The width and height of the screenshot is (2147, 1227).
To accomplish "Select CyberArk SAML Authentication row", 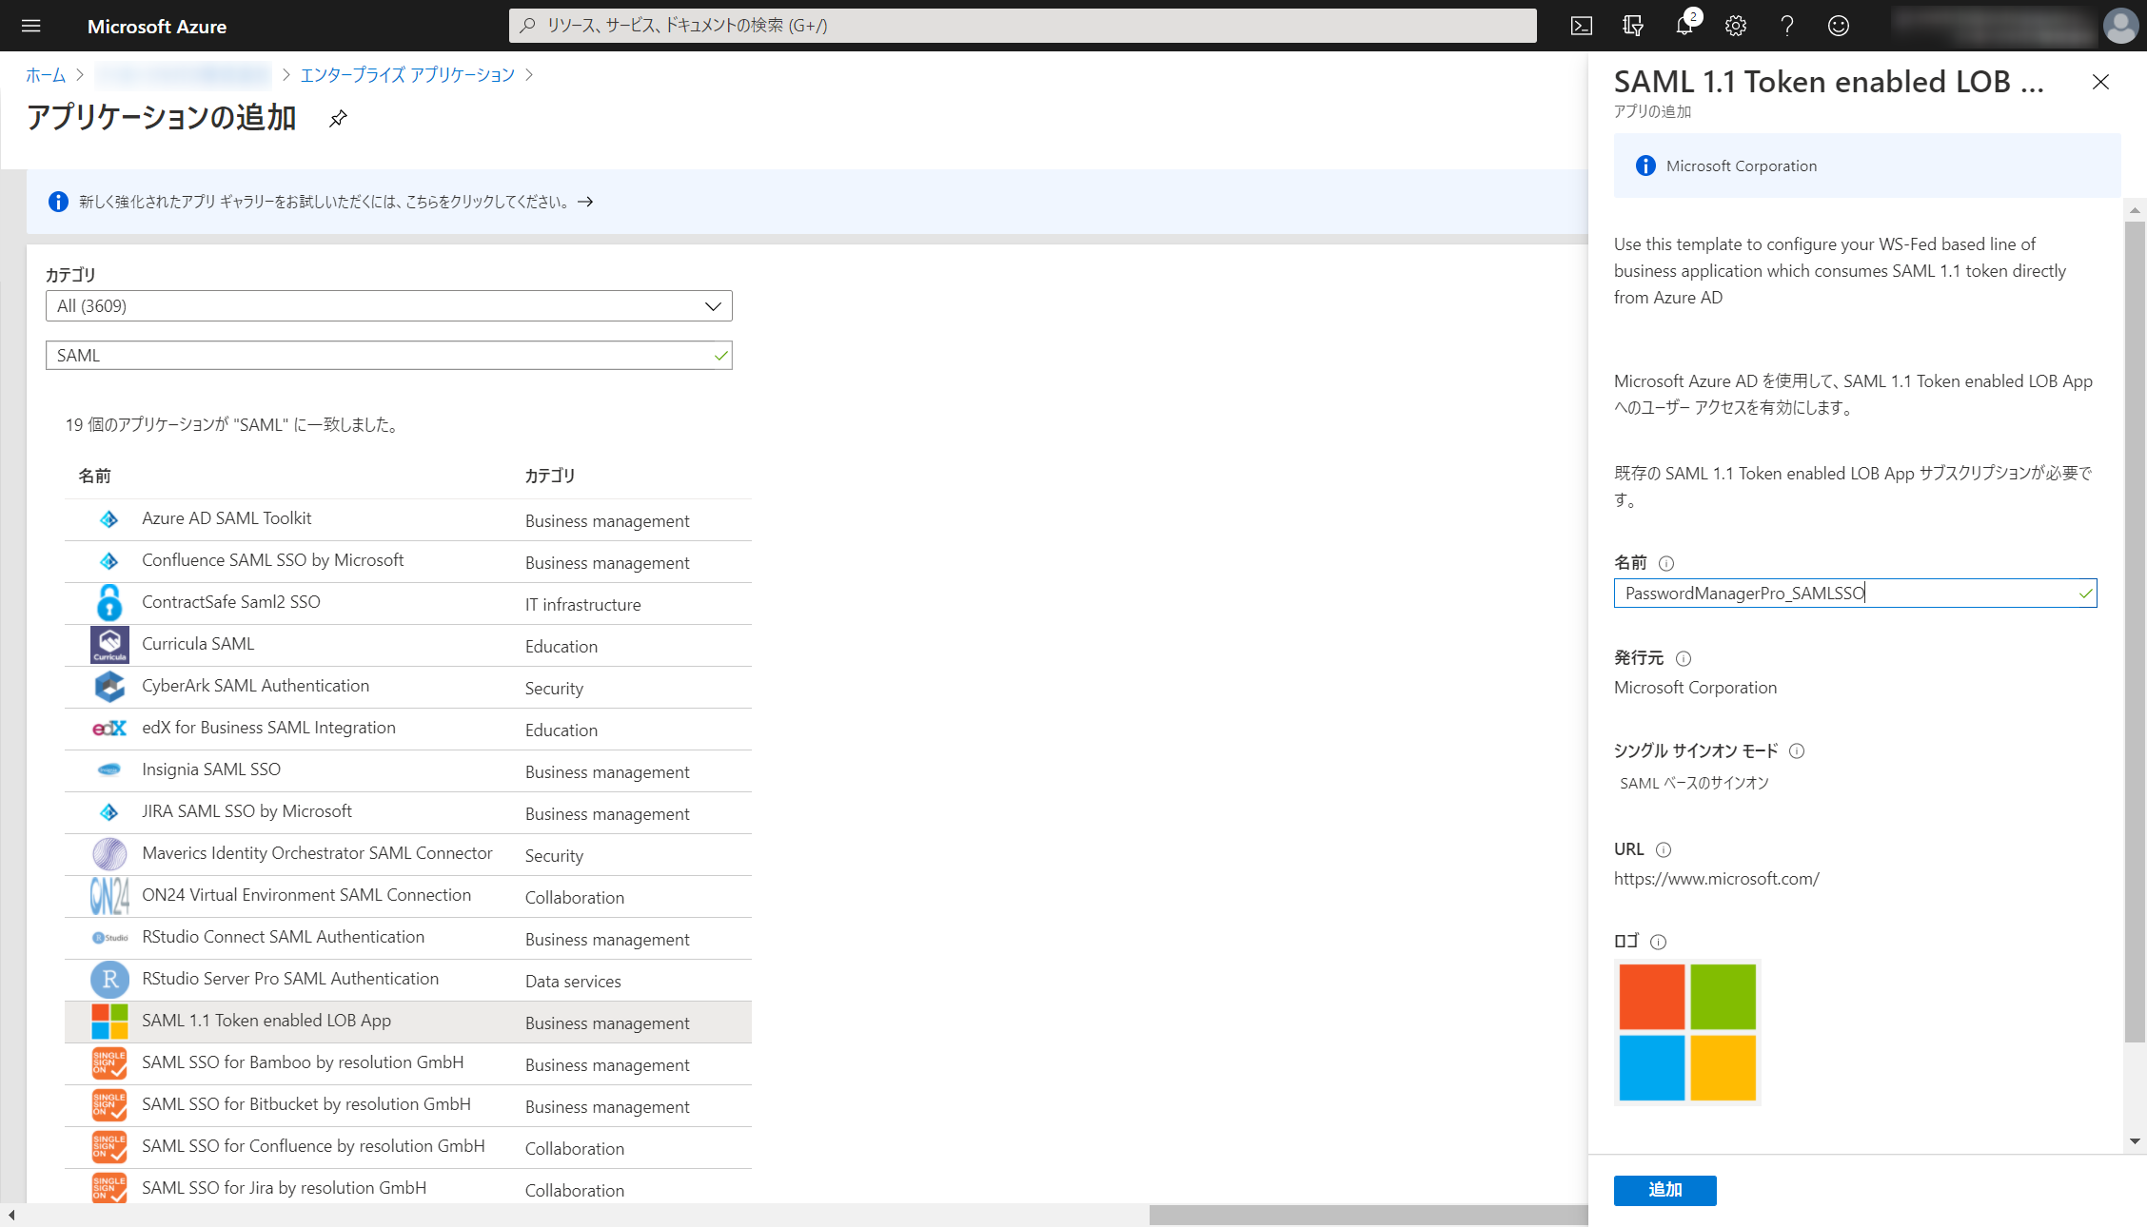I will pyautogui.click(x=255, y=686).
